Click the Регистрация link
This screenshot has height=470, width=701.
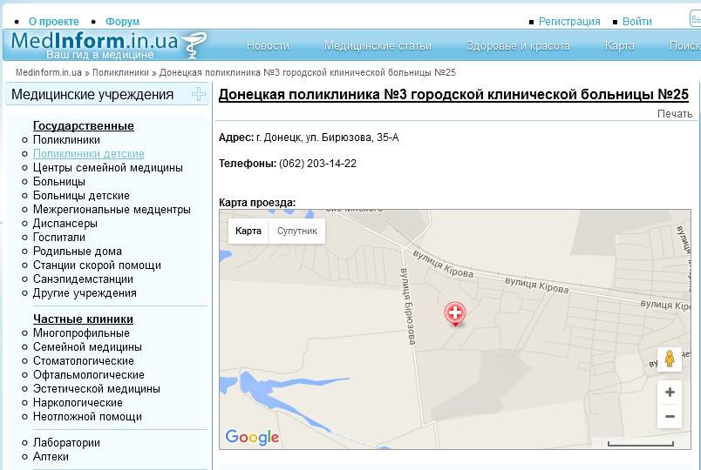click(x=568, y=22)
